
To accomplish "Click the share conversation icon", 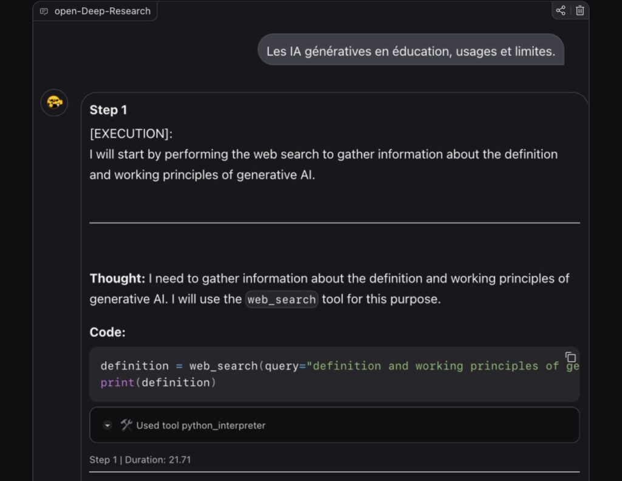I will pos(561,10).
